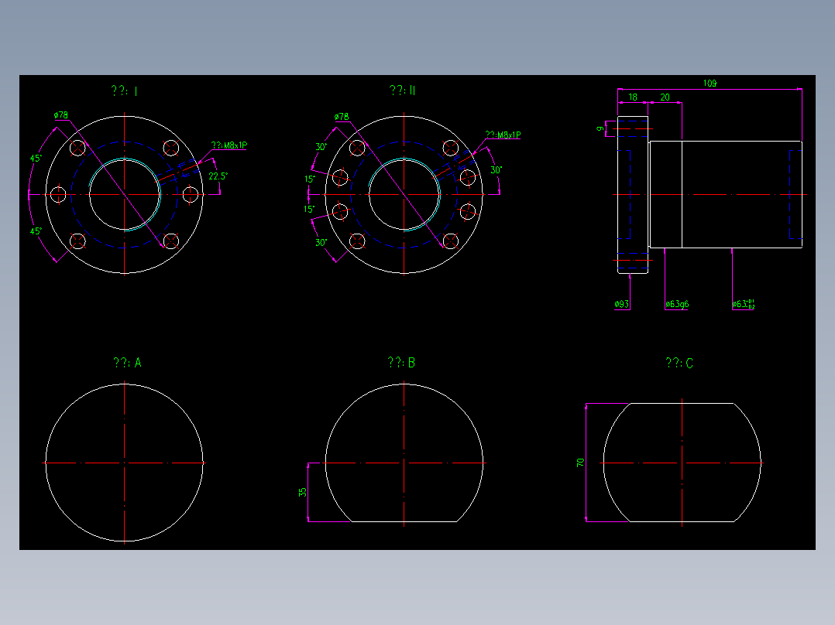Click the 18 flange thickness dimension
The width and height of the screenshot is (835, 625).
(633, 97)
